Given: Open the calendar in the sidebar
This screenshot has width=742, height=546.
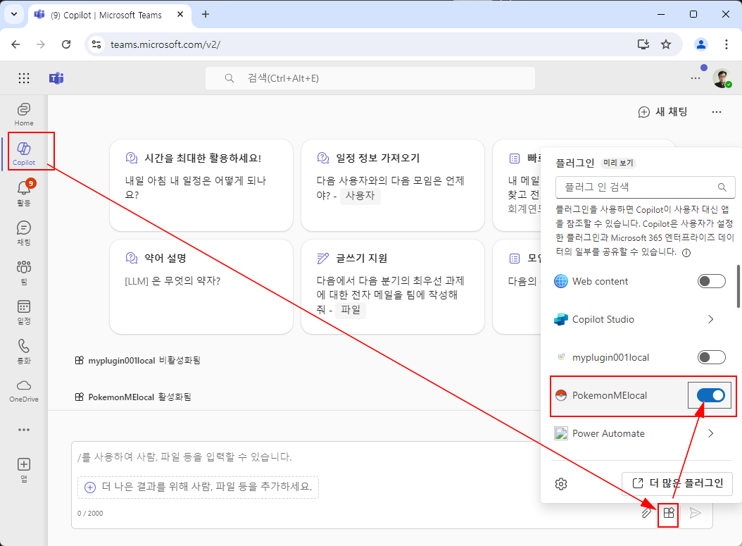Looking at the screenshot, I should [24, 311].
